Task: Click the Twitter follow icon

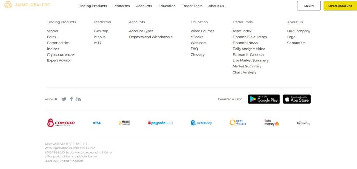Action: pos(64,99)
